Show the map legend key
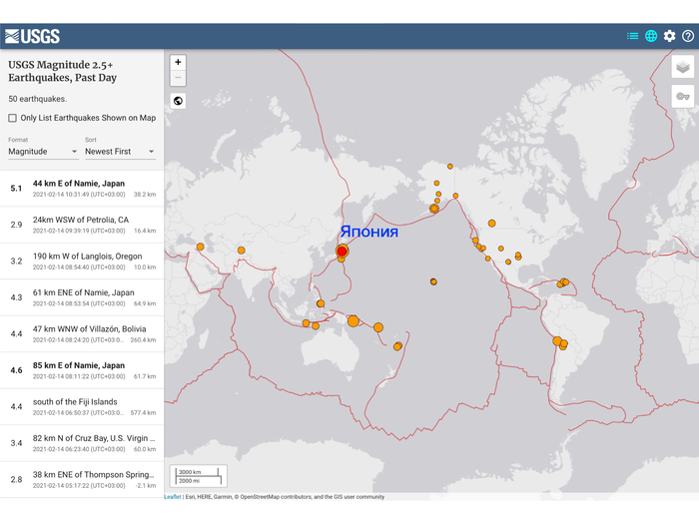699x524 pixels. pos(683,97)
